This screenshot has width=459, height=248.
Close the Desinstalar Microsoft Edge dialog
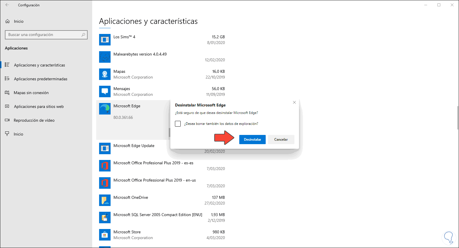pos(294,102)
